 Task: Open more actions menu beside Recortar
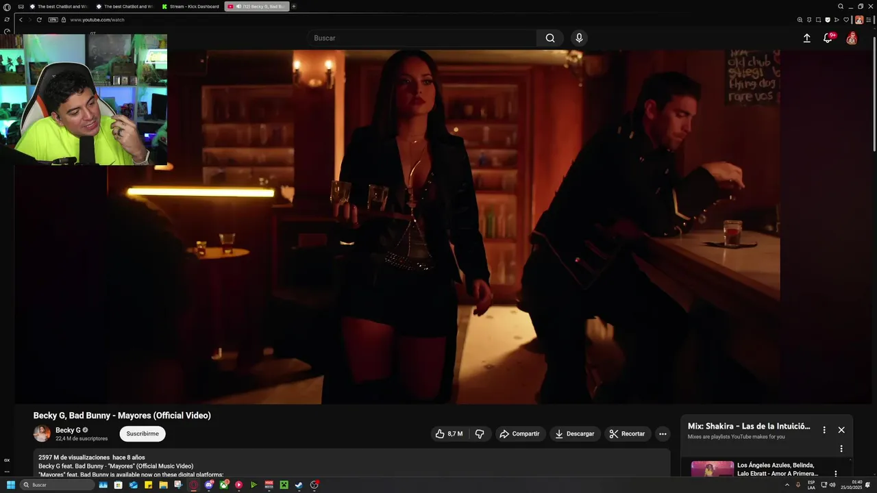663,433
